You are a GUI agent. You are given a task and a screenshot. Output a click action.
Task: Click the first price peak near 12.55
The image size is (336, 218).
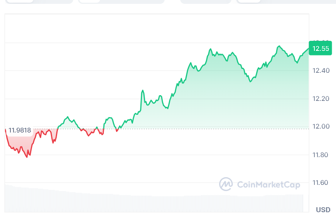coord(210,49)
